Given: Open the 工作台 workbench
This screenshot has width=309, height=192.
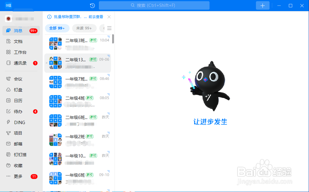Looking at the screenshot, I should coord(21,52).
